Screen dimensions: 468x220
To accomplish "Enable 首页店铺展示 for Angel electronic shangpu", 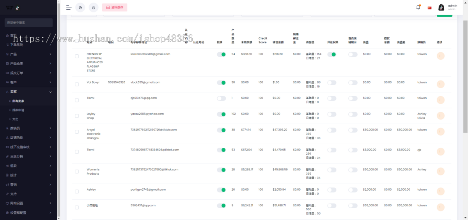I will click(353, 130).
